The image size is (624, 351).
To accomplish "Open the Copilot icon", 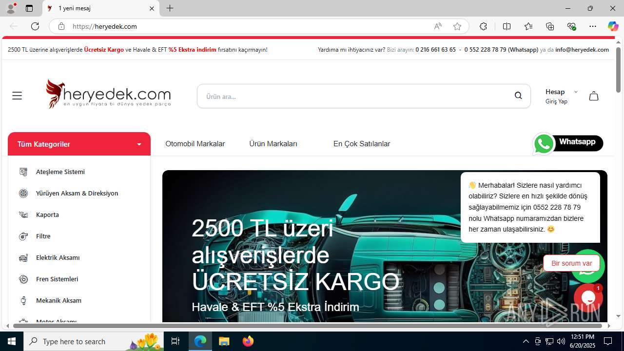I will (613, 26).
